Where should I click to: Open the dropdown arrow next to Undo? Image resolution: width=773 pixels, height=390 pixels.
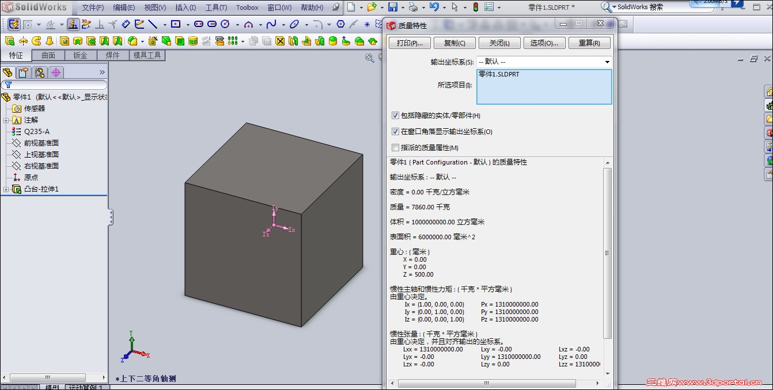444,7
